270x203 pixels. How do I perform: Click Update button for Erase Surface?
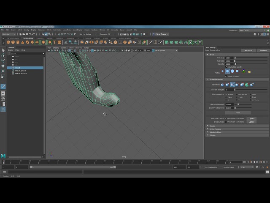pos(251,122)
